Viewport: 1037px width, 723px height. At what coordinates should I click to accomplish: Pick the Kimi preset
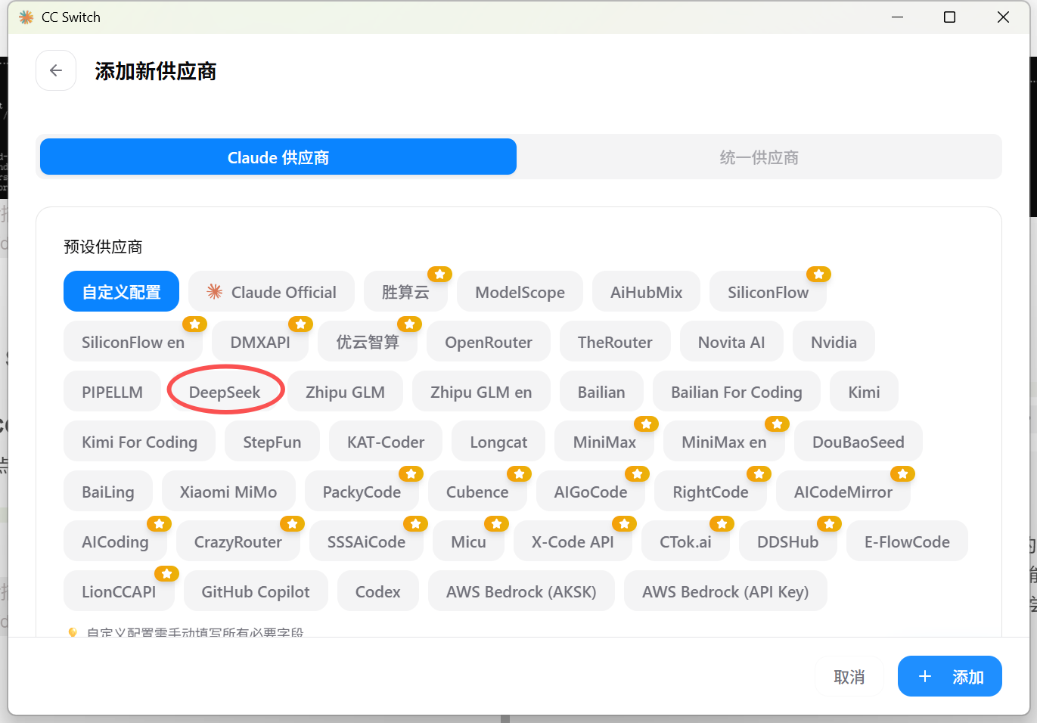864,391
